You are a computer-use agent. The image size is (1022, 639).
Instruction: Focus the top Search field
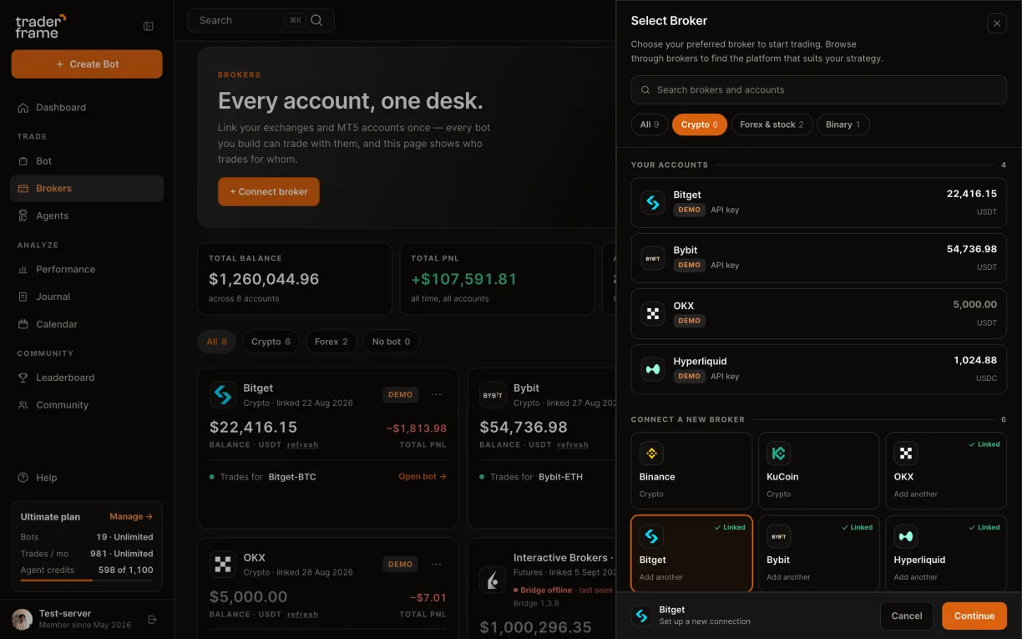coord(261,20)
